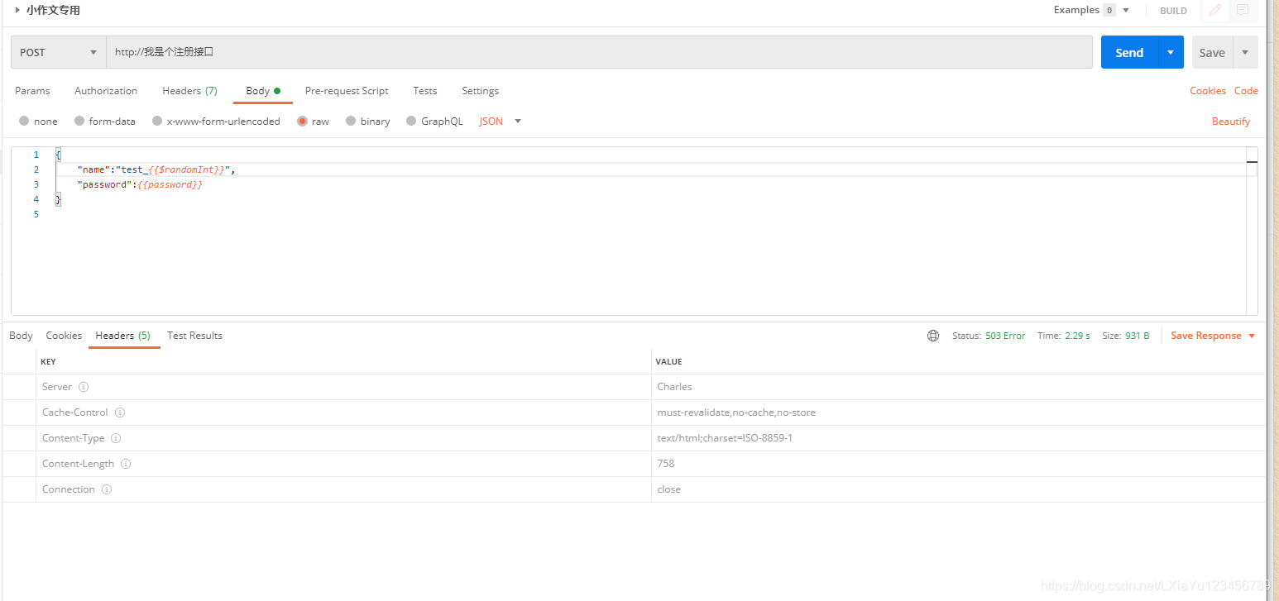Expand the 小作文专用 request name triangle
The height and width of the screenshot is (601, 1279).
(17, 10)
